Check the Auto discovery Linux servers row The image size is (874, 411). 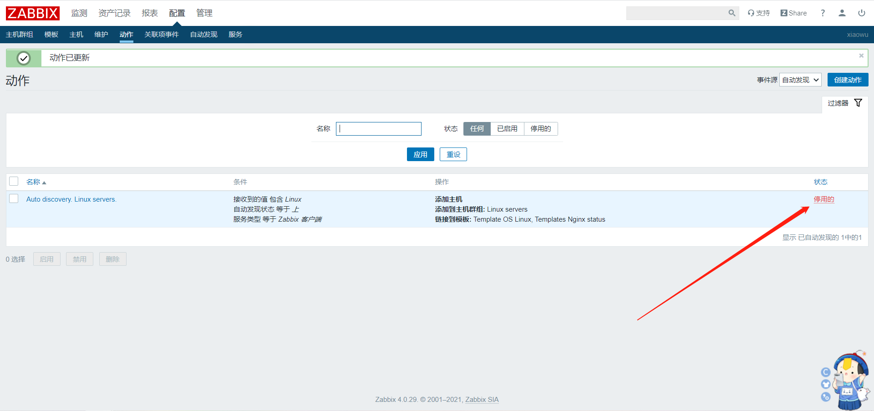14,199
